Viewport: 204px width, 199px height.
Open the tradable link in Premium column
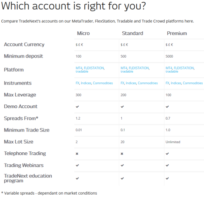(x=172, y=72)
